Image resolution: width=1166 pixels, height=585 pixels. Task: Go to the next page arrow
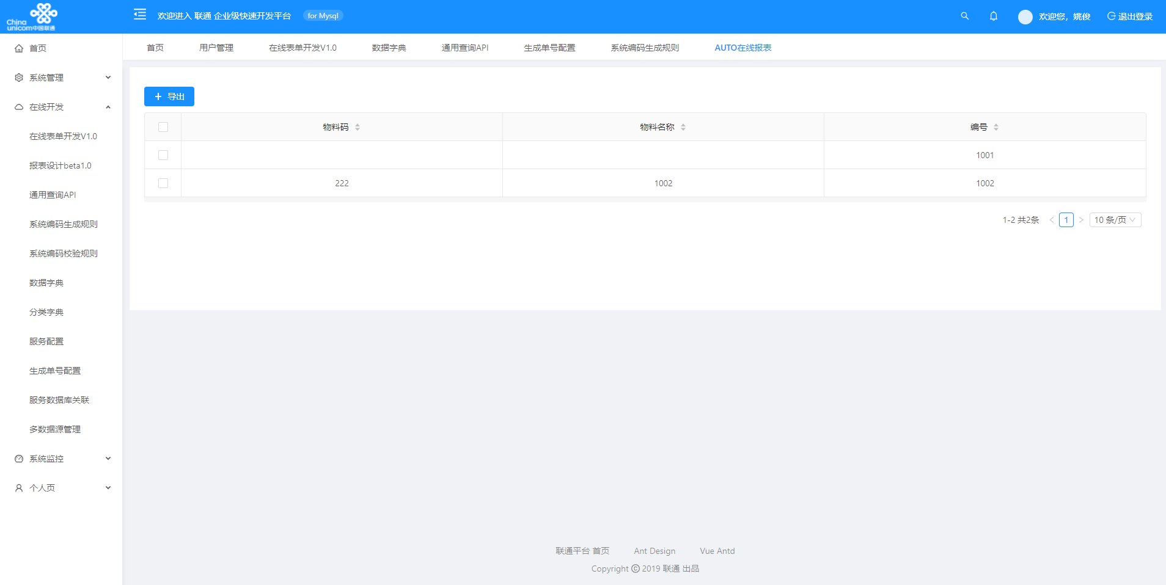pos(1081,220)
